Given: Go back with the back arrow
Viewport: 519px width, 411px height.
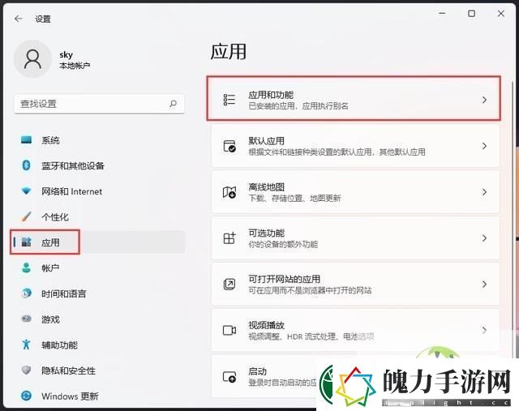Looking at the screenshot, I should 18,19.
